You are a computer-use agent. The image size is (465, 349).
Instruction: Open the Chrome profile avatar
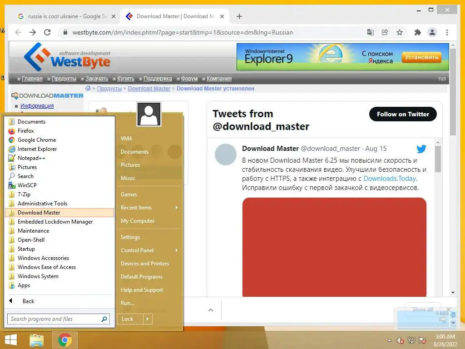[x=432, y=32]
